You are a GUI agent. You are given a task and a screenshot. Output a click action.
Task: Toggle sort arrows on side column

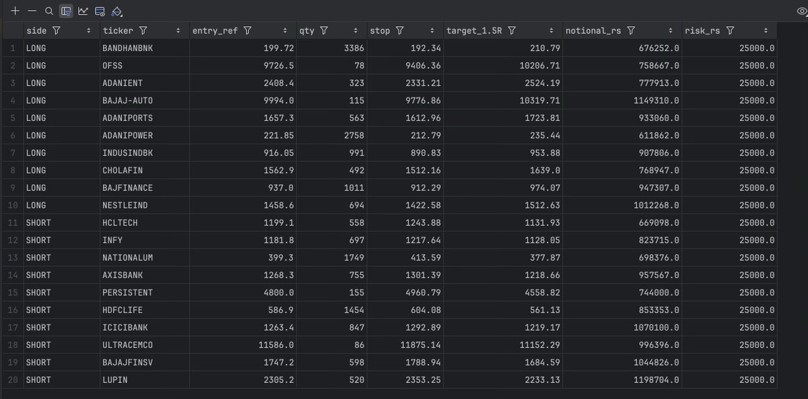[x=89, y=31]
